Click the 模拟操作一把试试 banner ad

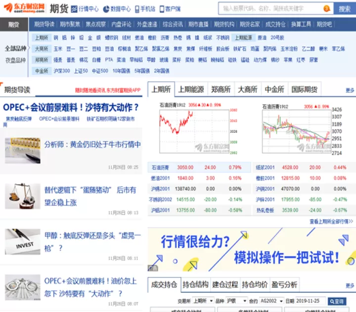click(x=252, y=249)
